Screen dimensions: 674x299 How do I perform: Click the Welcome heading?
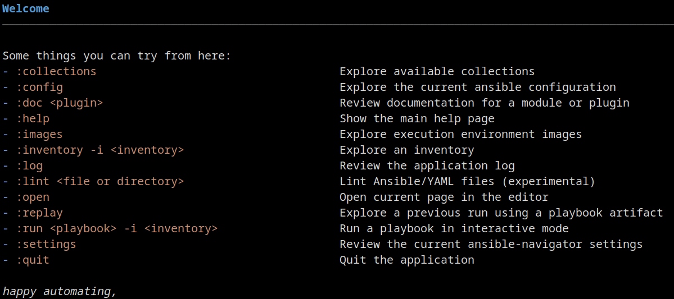coord(26,8)
